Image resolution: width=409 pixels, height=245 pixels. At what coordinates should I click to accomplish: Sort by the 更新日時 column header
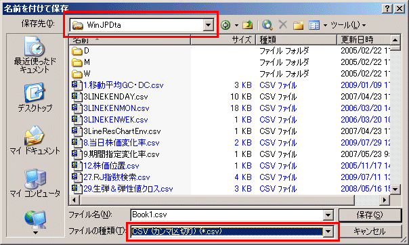[364, 40]
